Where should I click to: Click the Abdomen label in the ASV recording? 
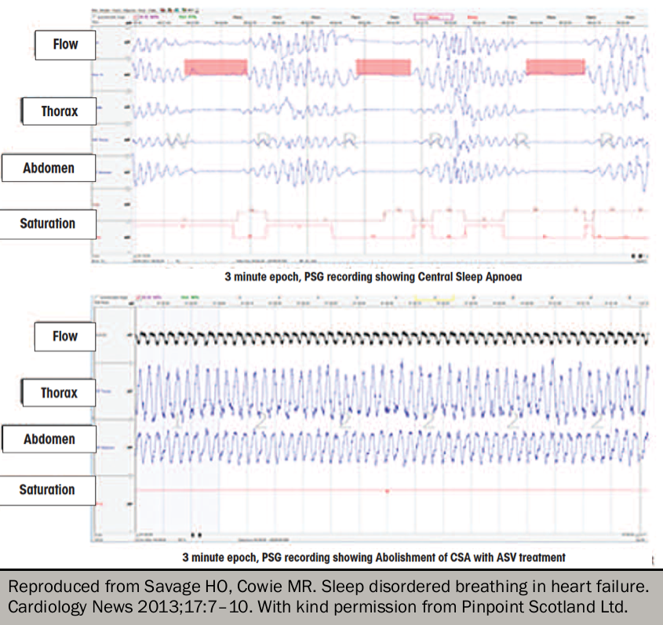pos(49,439)
